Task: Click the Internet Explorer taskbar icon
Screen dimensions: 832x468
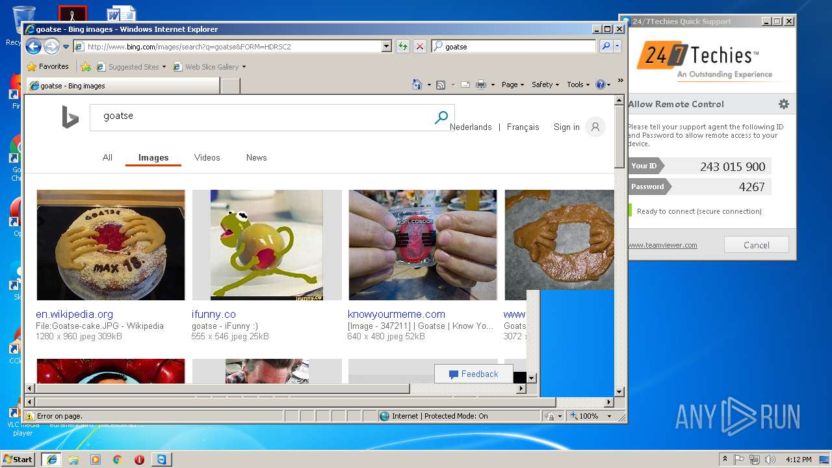Action: tap(51, 459)
